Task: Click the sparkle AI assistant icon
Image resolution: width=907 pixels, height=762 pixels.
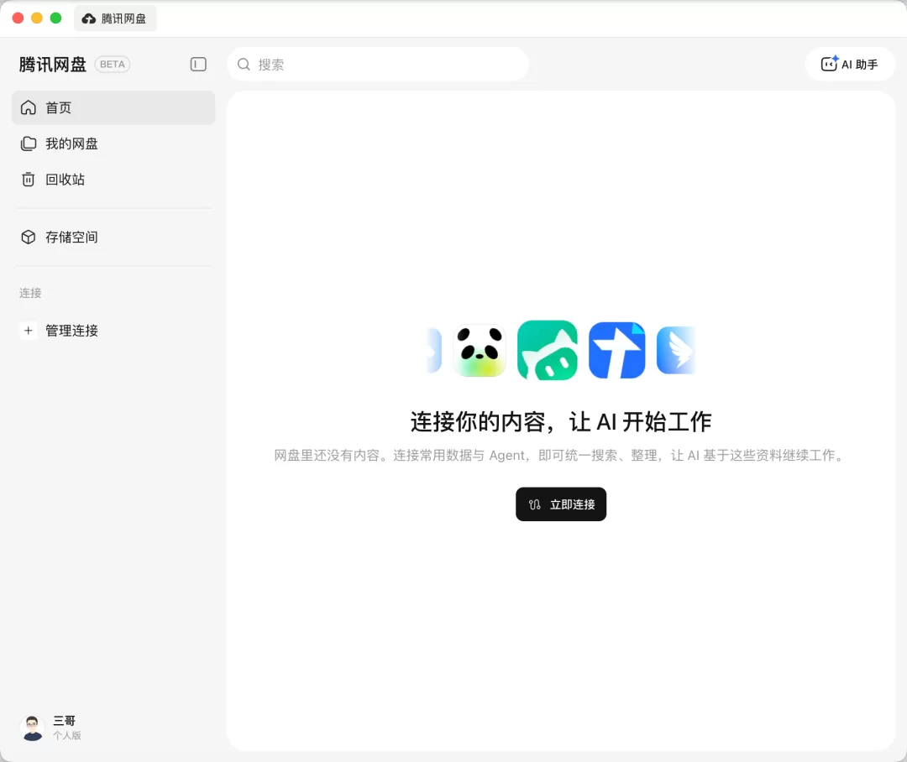Action: click(830, 64)
